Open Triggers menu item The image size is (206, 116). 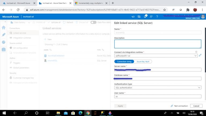pos(17,63)
